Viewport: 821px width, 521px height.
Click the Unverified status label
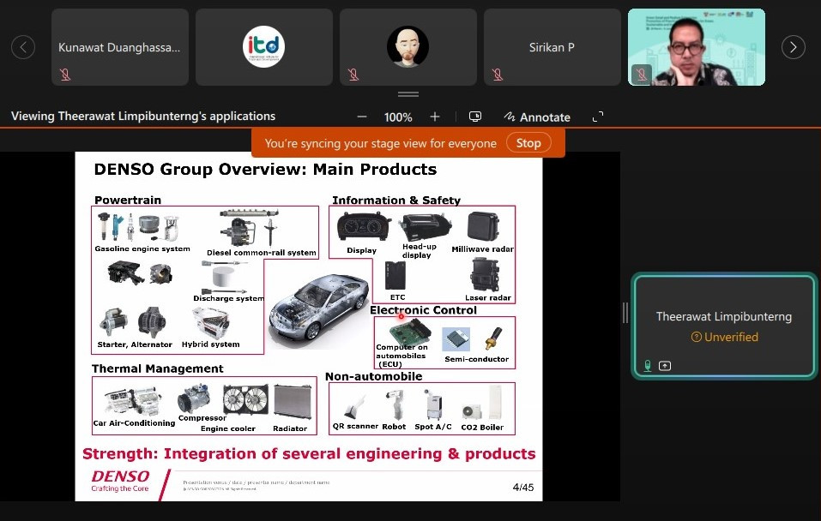coord(725,337)
